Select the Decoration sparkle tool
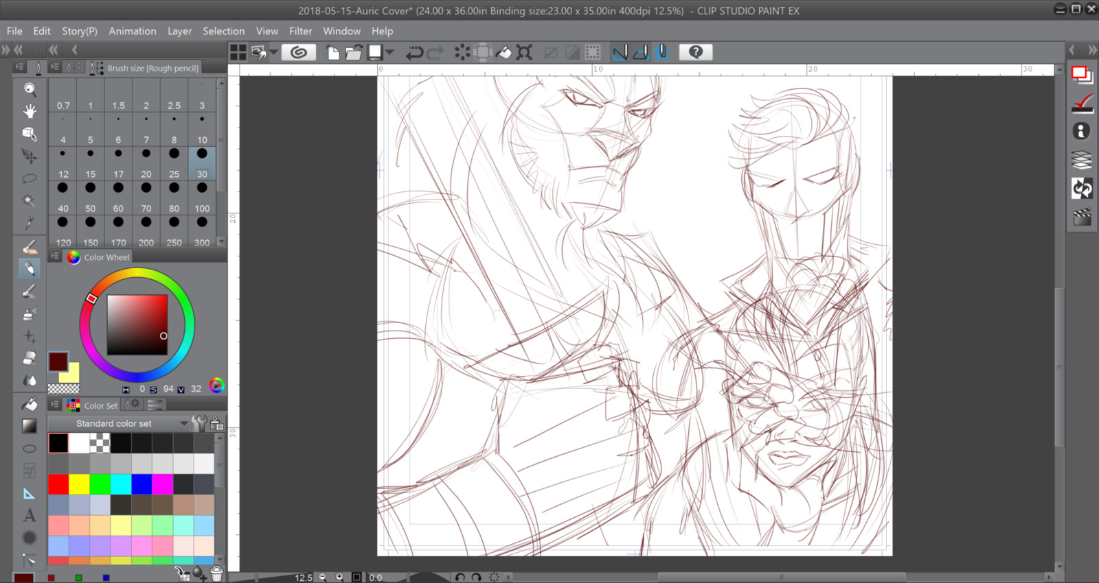 (30, 336)
